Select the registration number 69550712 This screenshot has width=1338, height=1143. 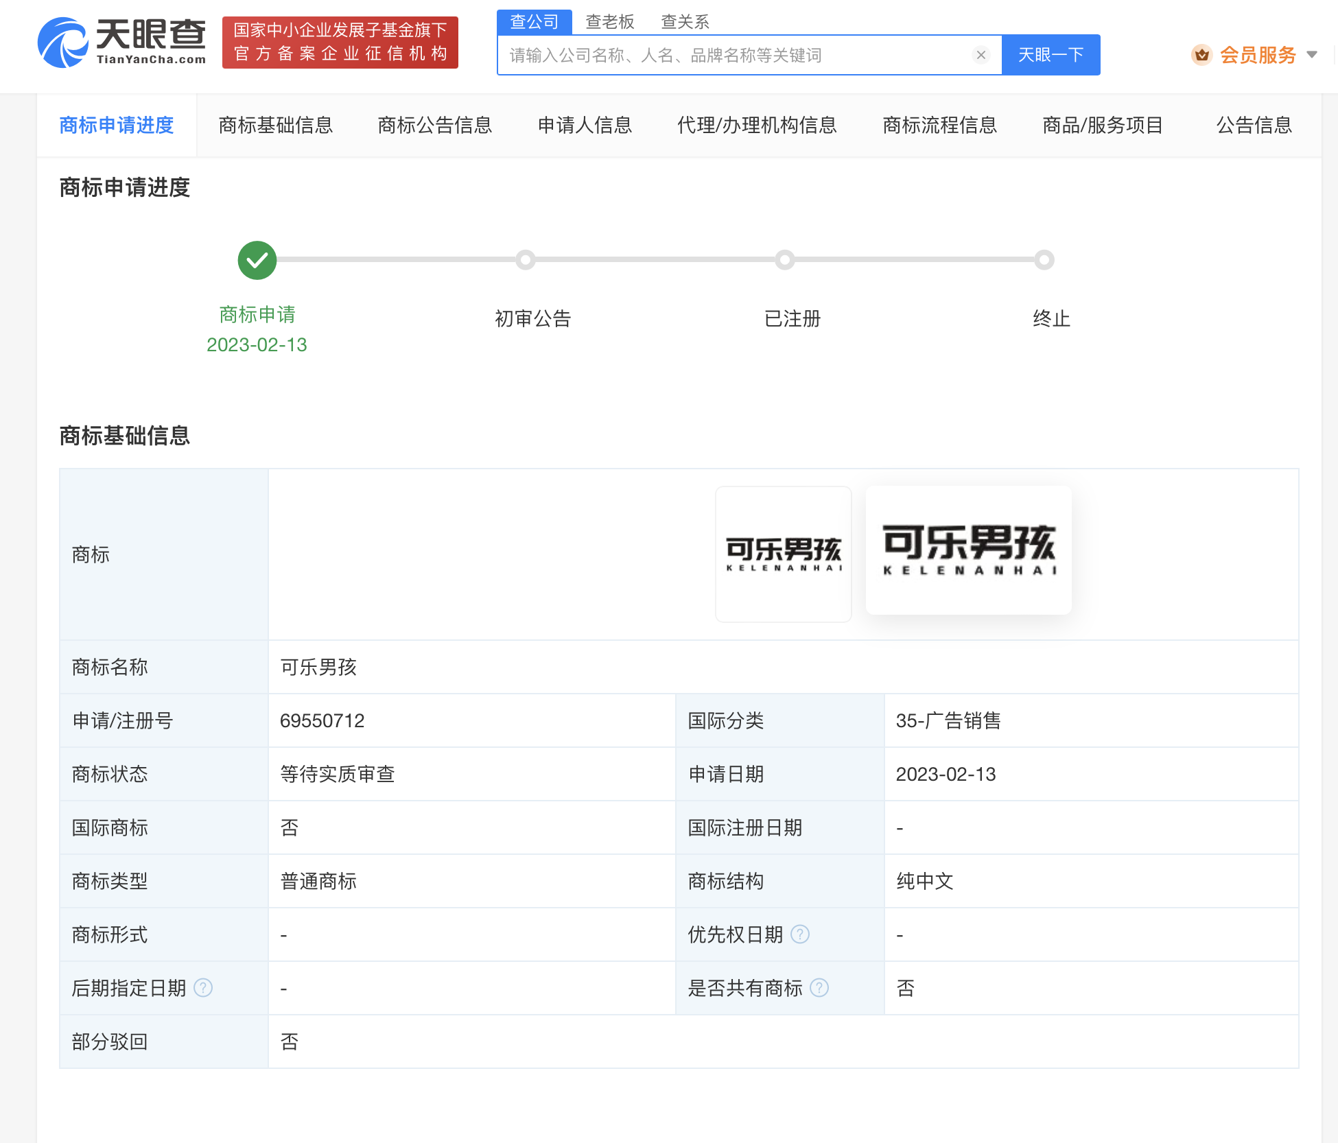click(322, 720)
